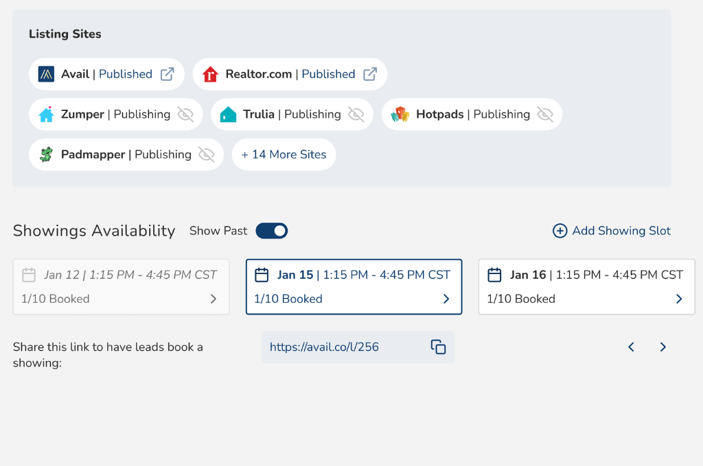Open the Avail listing external link icon
This screenshot has width=703, height=466.
point(168,74)
